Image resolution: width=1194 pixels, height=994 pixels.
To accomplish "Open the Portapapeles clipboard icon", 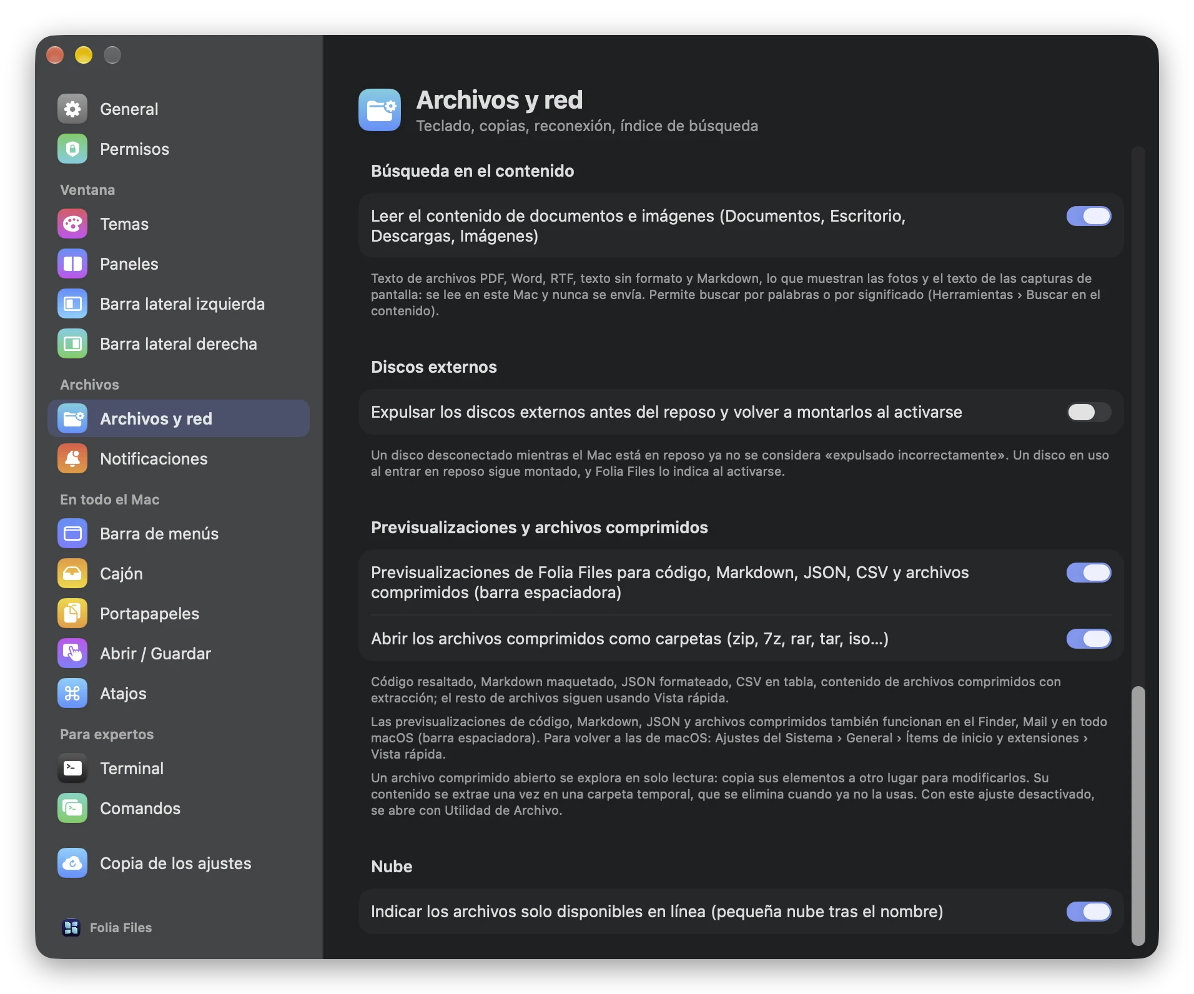I will click(x=72, y=614).
